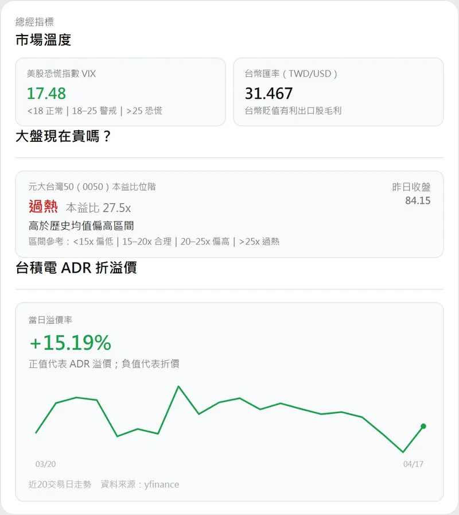This screenshot has width=459, height=515.
Task: Click the 元大台灣50 (0050) 本益比位階 label
Action: (x=92, y=187)
